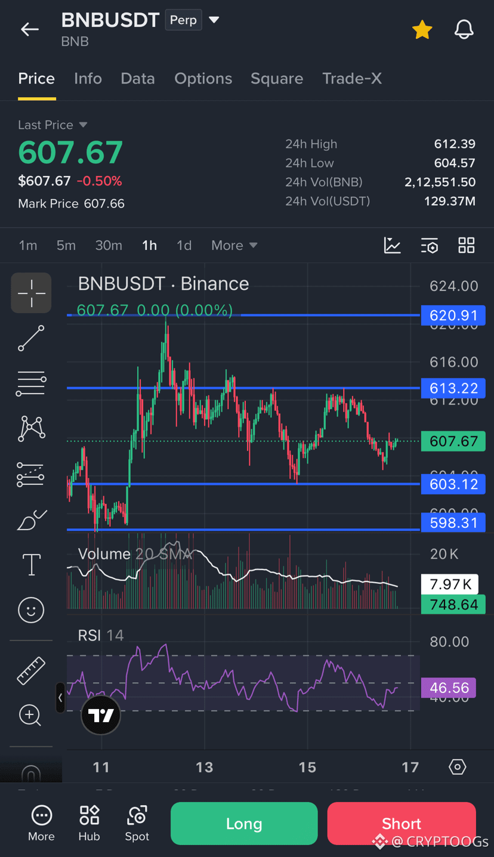Click the volume 748.64 label
Image resolution: width=494 pixels, height=857 pixels.
tap(453, 605)
